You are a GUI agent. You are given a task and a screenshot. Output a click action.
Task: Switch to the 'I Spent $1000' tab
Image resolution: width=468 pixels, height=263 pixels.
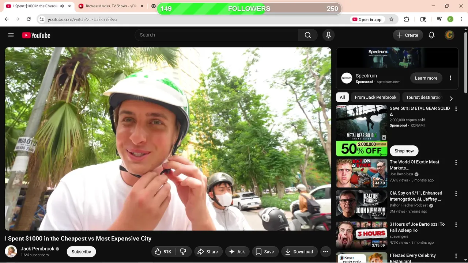click(x=35, y=6)
